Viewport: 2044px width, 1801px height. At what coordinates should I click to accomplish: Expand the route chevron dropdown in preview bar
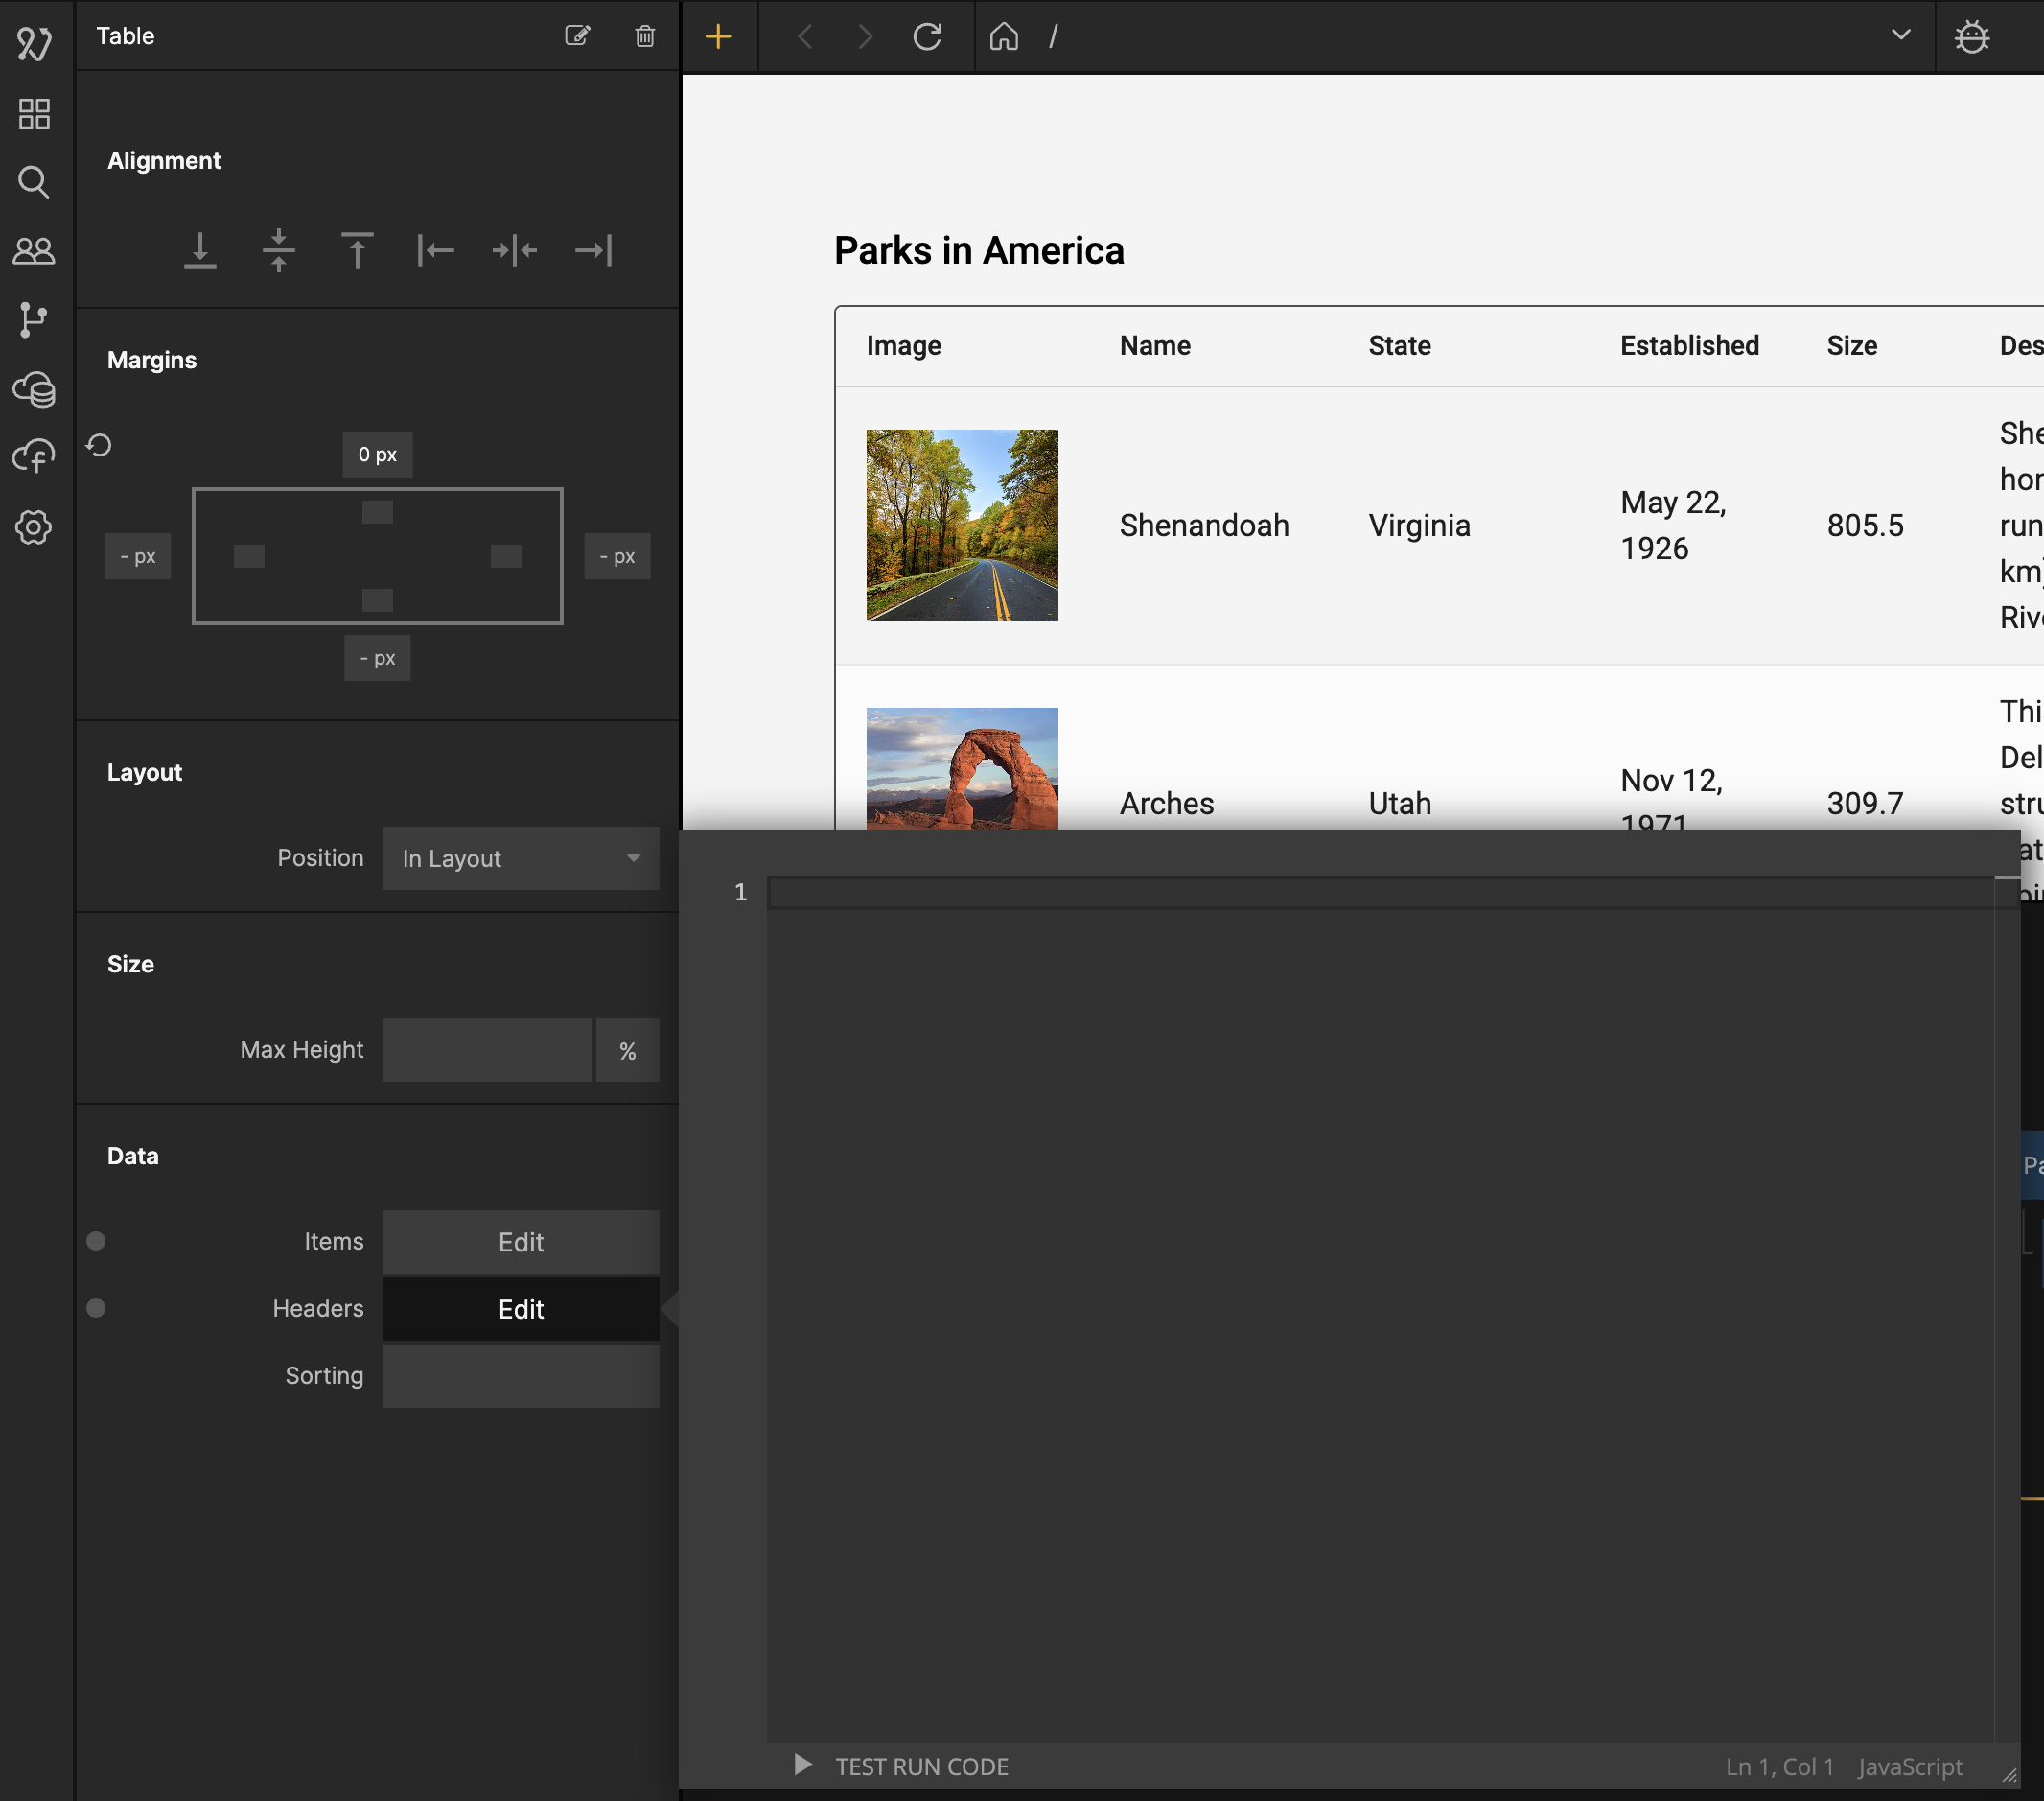click(1900, 35)
